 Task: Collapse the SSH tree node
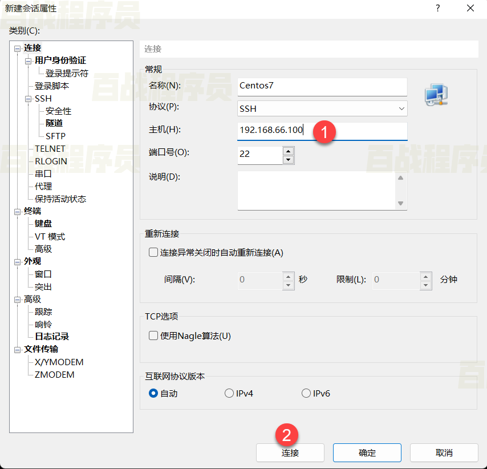click(29, 99)
